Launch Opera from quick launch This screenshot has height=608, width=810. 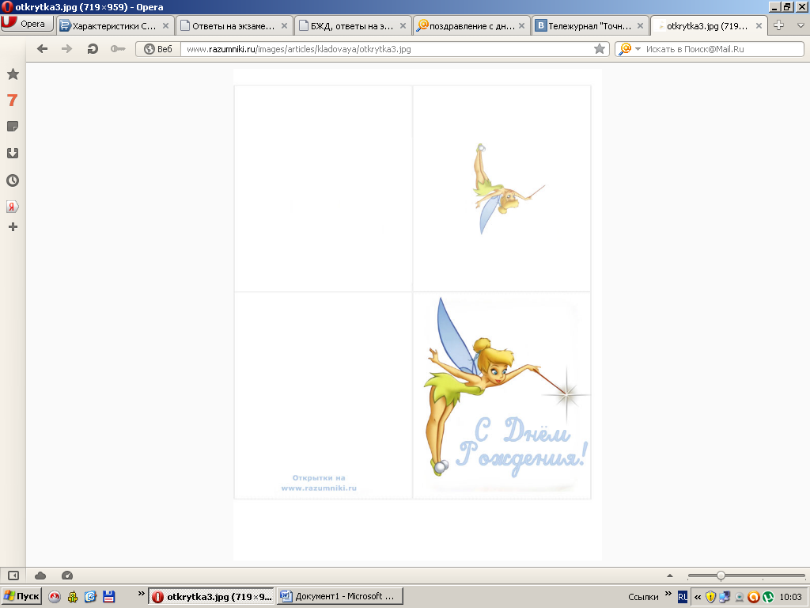point(55,597)
